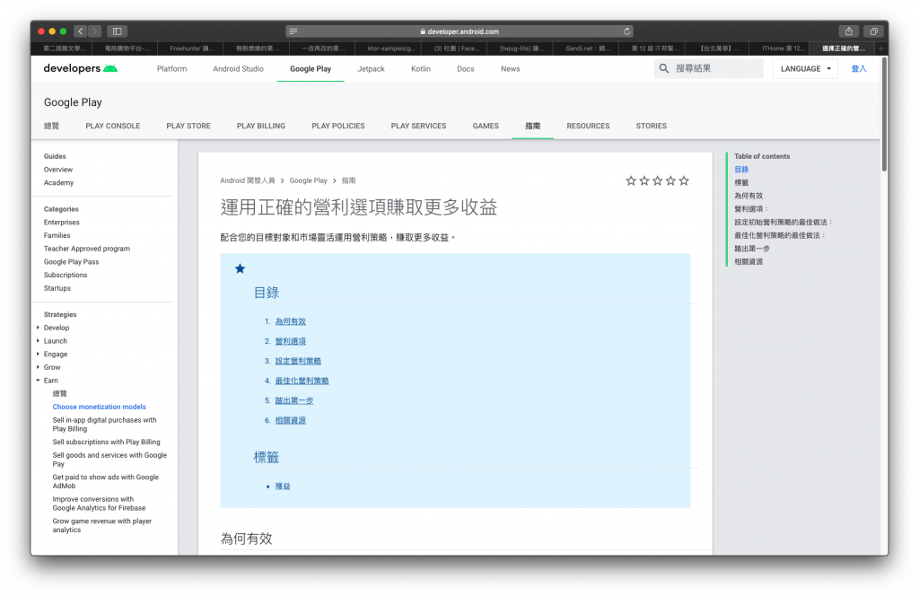Screen dimensions: 919x596
Task: Open the Academy sidebar link
Action: (58, 183)
